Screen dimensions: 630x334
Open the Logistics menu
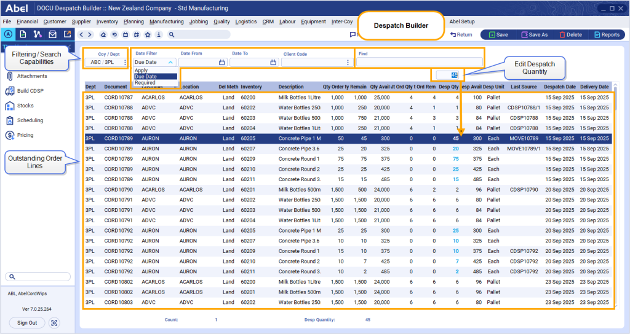[246, 21]
